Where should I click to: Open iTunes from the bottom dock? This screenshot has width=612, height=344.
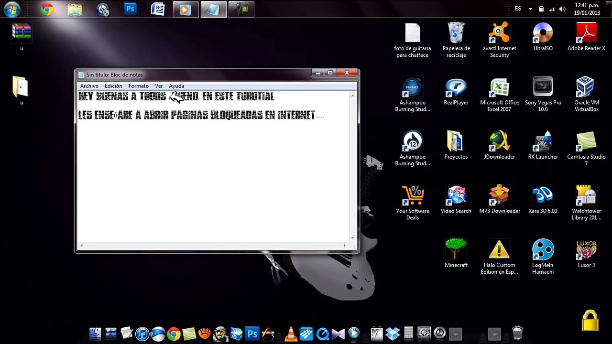coord(142,333)
